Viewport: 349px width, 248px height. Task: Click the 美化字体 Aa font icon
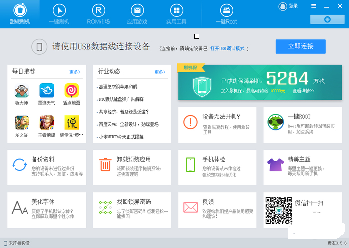click(x=20, y=208)
